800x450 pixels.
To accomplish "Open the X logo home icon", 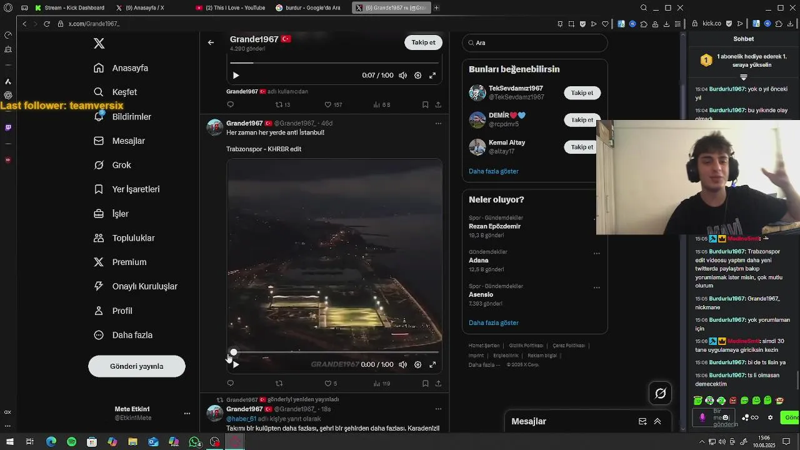I will (99, 43).
